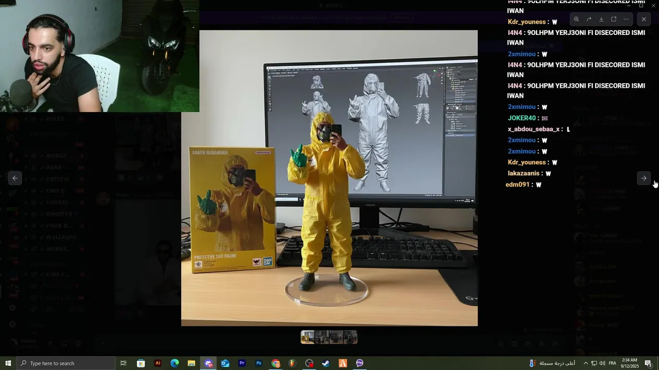The height and width of the screenshot is (370, 659).
Task: Open the Windows Start menu
Action: pos(8,363)
